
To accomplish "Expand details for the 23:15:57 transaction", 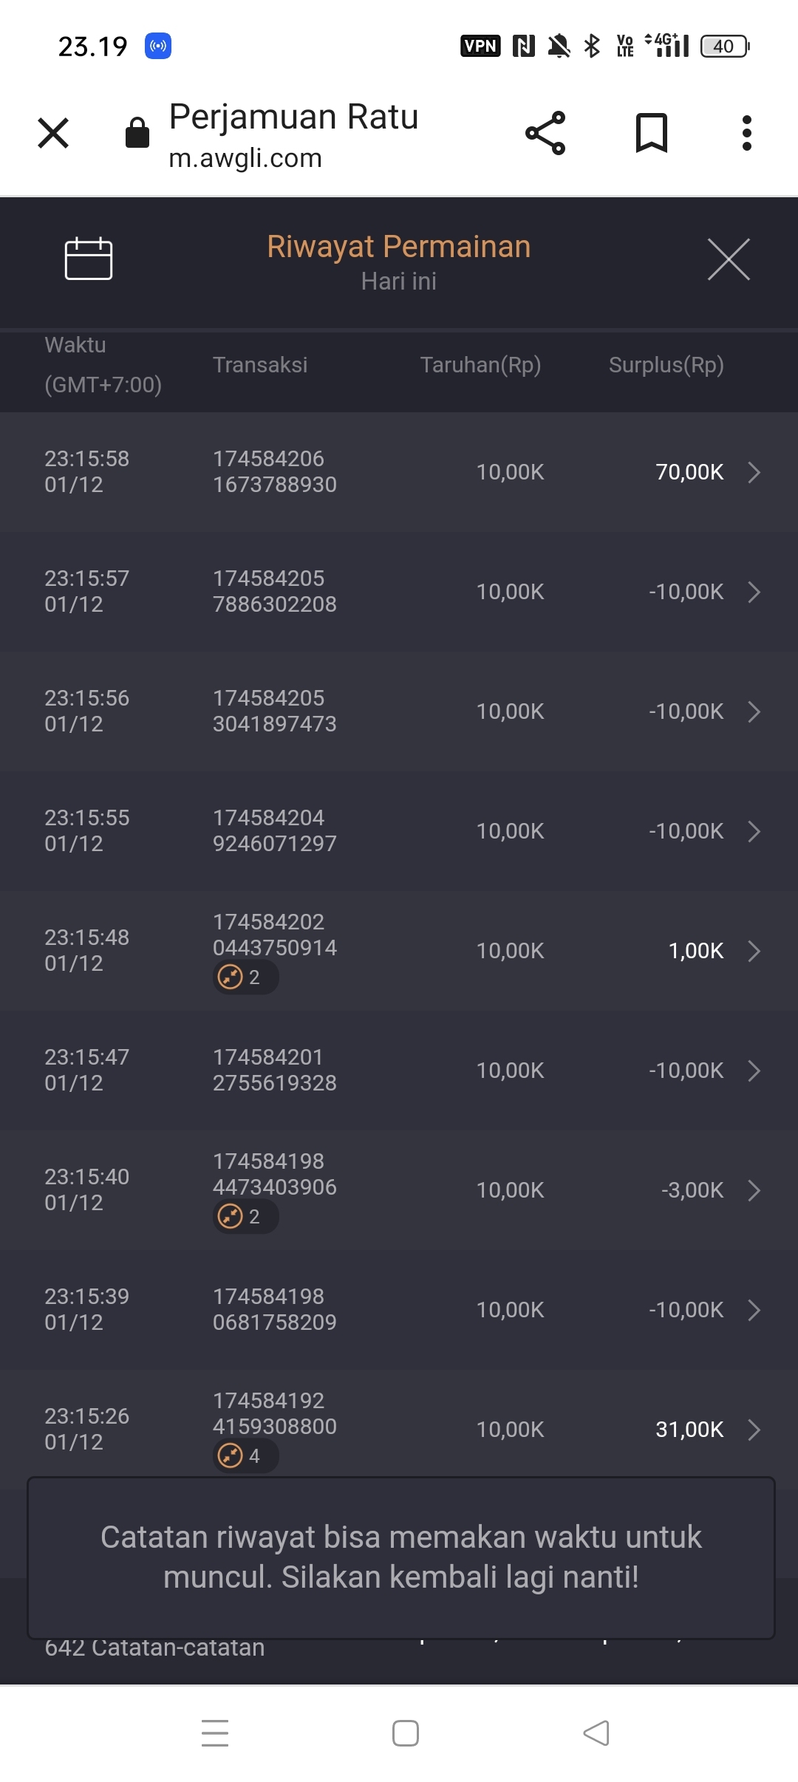I will (754, 592).
